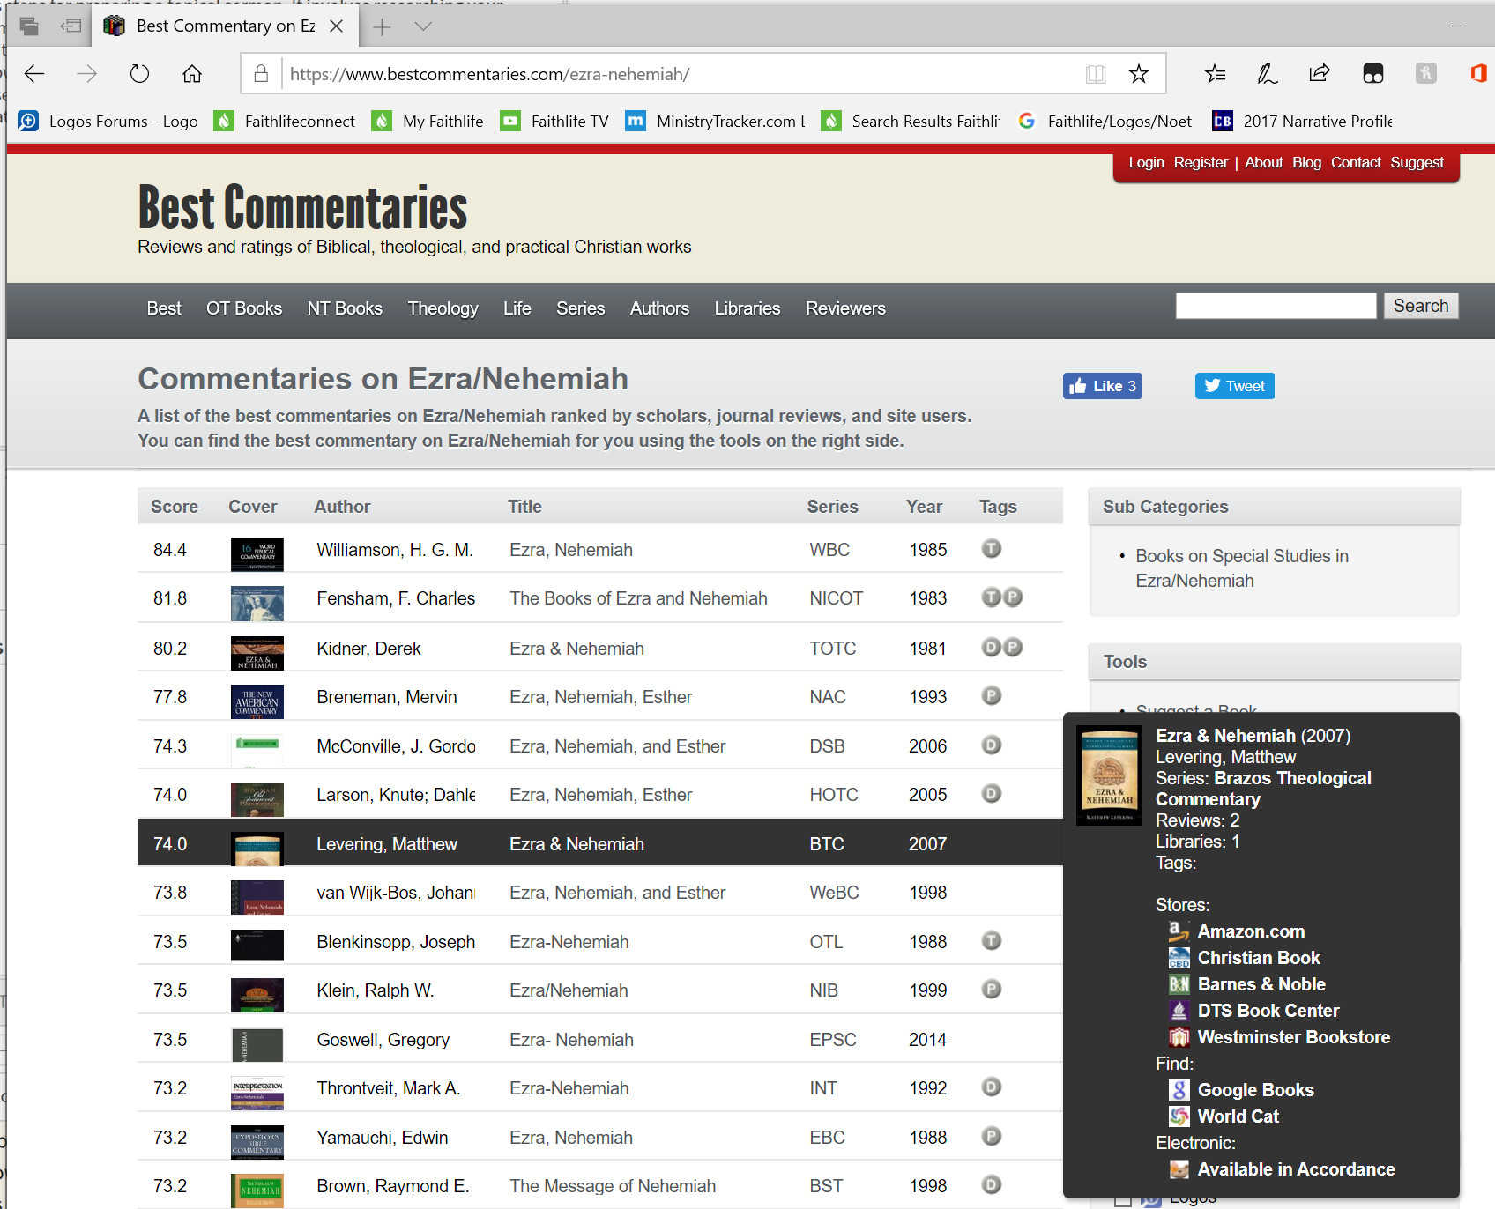Open Barnes & Noble store link

pos(1261,984)
